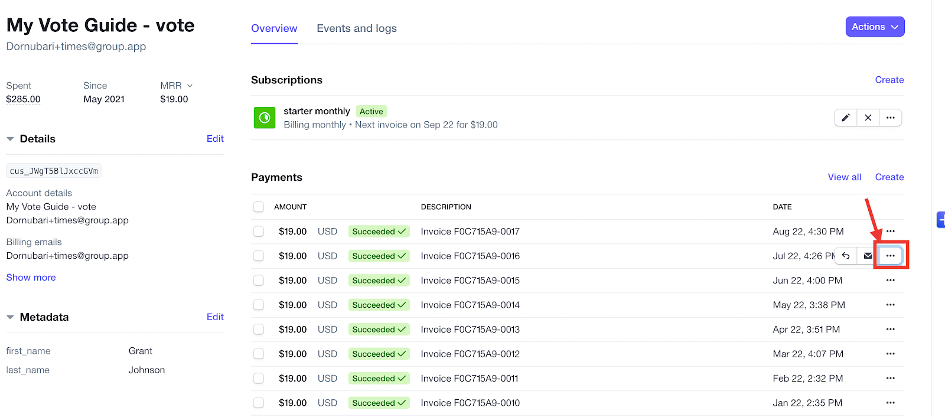
Task: Switch to the Events and logs tab
Action: [x=357, y=28]
